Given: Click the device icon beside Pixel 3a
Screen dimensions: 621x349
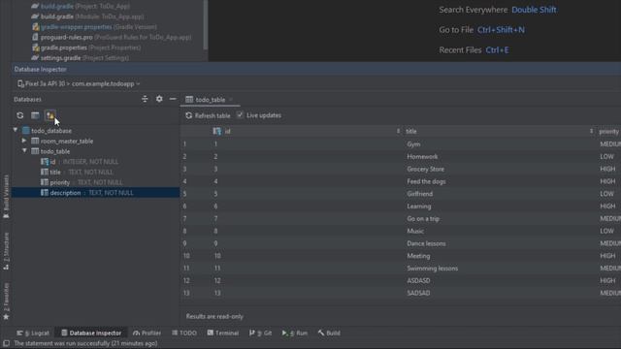Looking at the screenshot, I should coord(20,84).
